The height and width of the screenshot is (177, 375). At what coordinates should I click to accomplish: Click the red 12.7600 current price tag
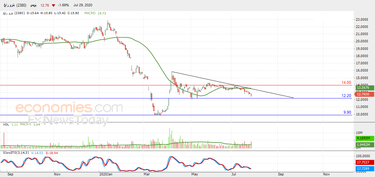pos(364,94)
